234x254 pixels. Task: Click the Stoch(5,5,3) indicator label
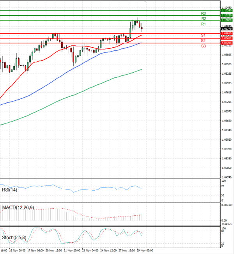(14, 238)
